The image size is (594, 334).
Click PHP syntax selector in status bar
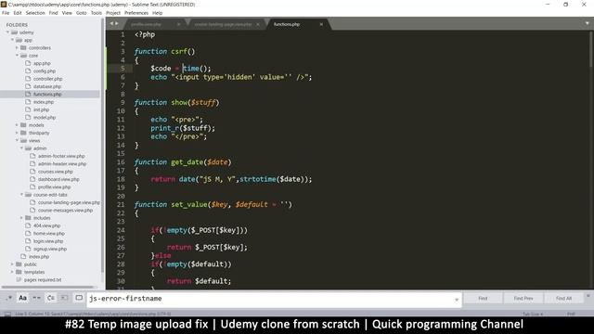[571, 314]
